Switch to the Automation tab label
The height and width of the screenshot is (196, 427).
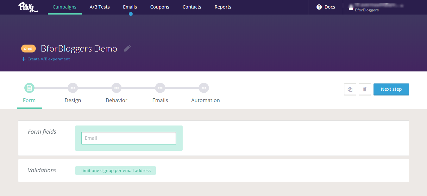[205, 100]
